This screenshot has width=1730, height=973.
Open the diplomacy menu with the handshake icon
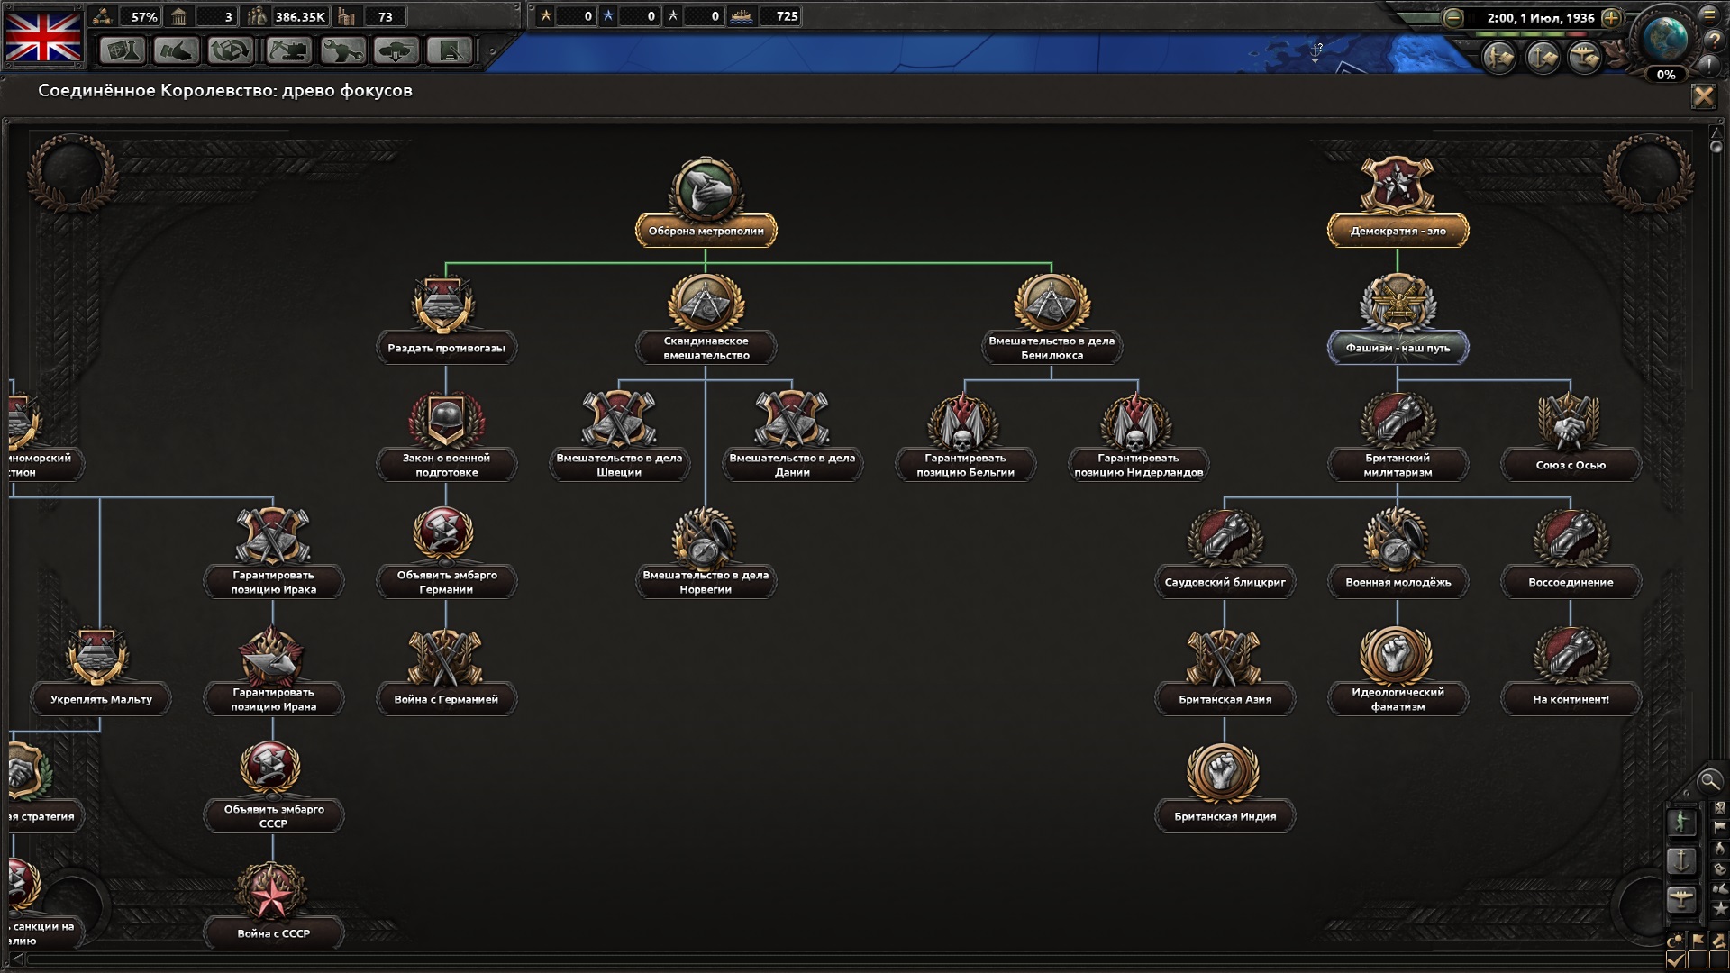point(176,50)
